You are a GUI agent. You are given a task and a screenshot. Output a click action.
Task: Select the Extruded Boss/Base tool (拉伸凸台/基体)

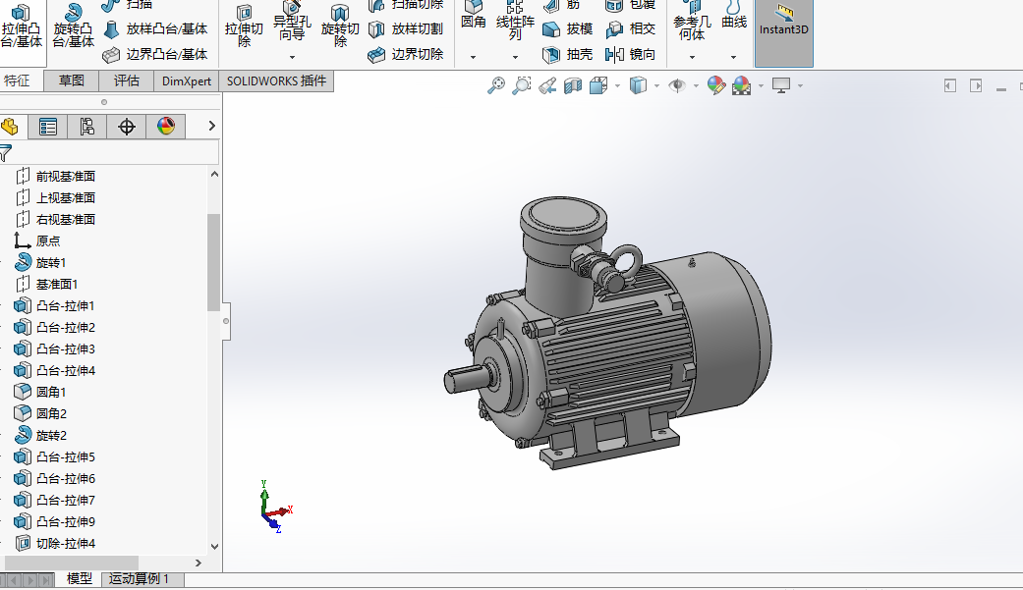click(x=22, y=25)
